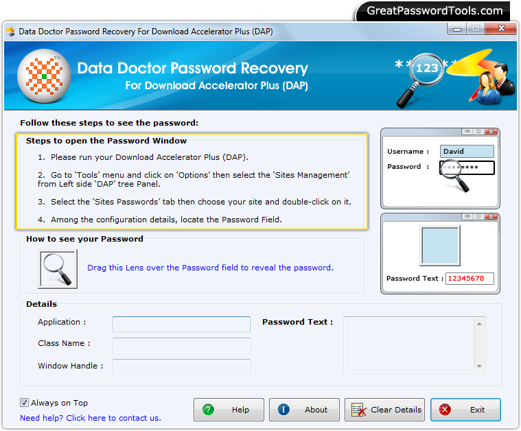Click the Class Name input field

coord(181,345)
